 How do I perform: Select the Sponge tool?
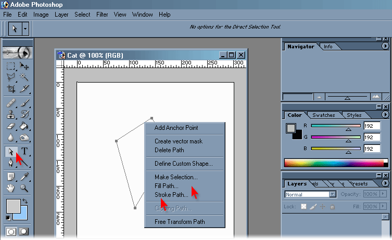tap(24, 138)
